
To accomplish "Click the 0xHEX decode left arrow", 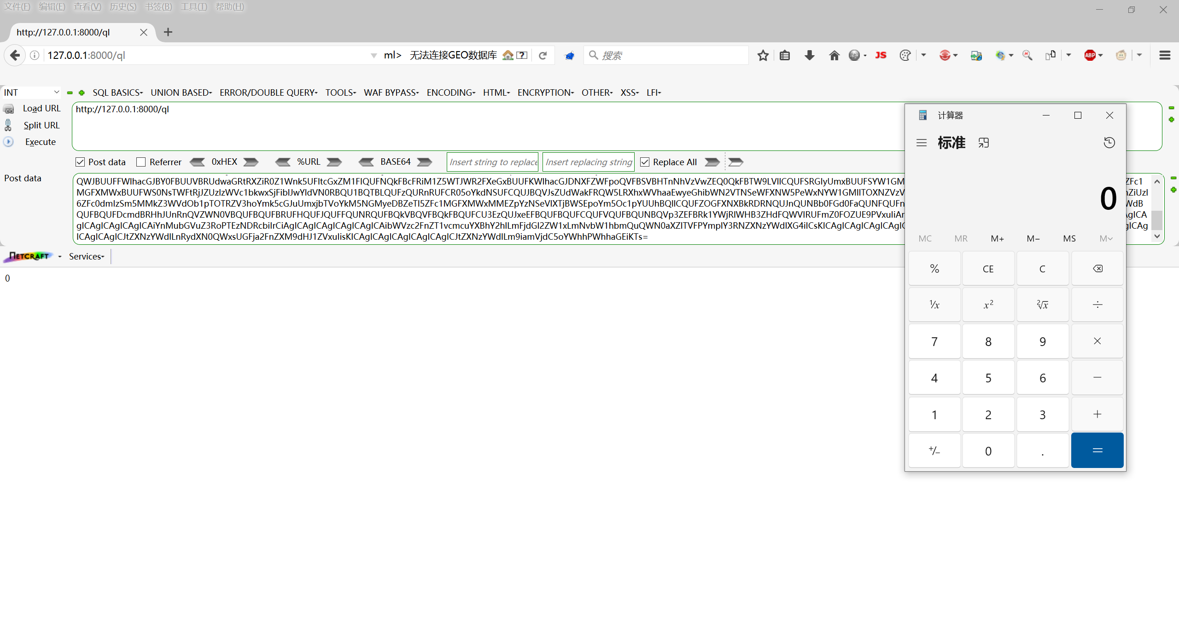I will tap(198, 162).
